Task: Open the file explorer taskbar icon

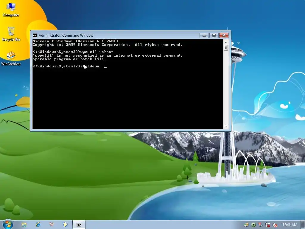Action: pos(24,225)
